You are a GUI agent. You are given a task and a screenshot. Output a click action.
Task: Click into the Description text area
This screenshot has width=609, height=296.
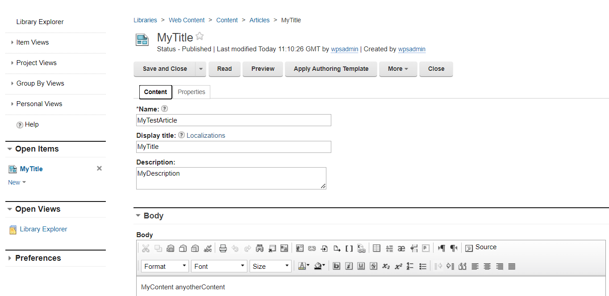231,178
